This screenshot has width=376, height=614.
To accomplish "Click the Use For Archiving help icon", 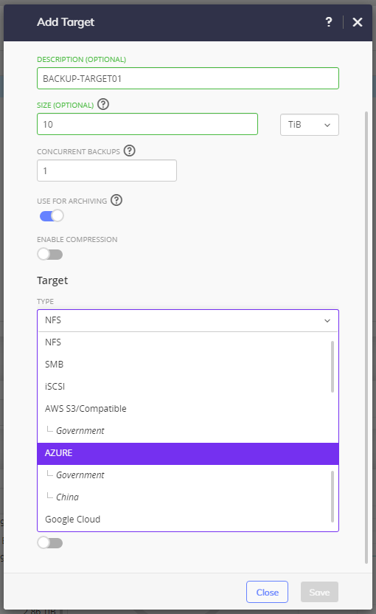I will 116,200.
